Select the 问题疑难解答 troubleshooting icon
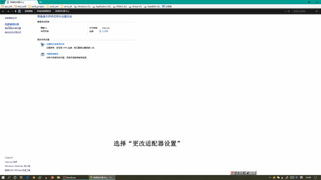321x180 pixels. point(42,54)
